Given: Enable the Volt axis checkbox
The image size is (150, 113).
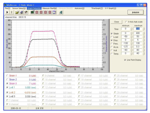Looking at the screenshot, I should (x=112, y=50).
